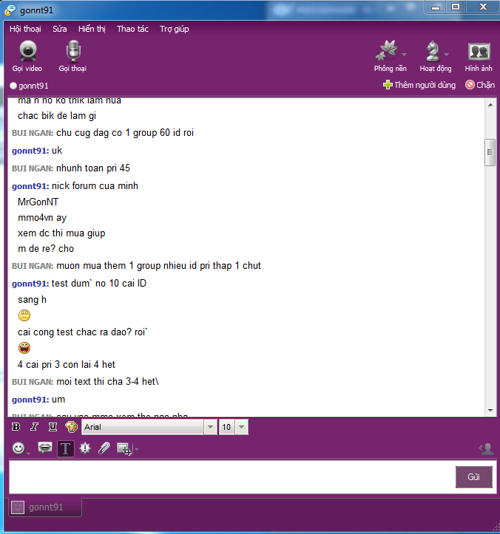Open the Phông nền background chooser
Image resolution: width=500 pixels, height=534 pixels.
point(391,56)
